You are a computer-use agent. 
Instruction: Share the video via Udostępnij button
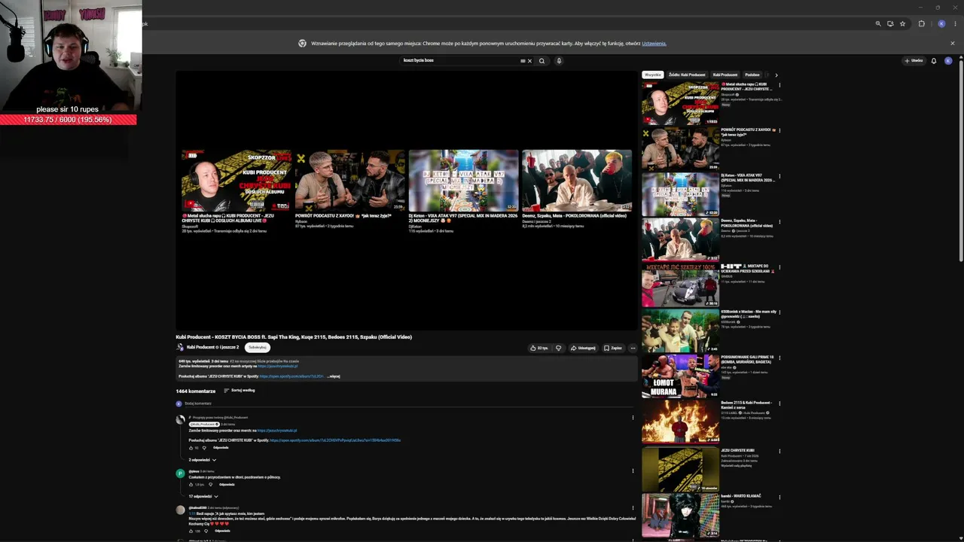583,348
